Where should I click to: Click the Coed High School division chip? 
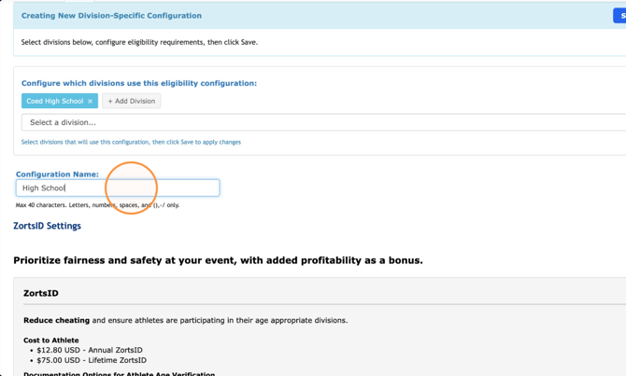click(x=60, y=101)
